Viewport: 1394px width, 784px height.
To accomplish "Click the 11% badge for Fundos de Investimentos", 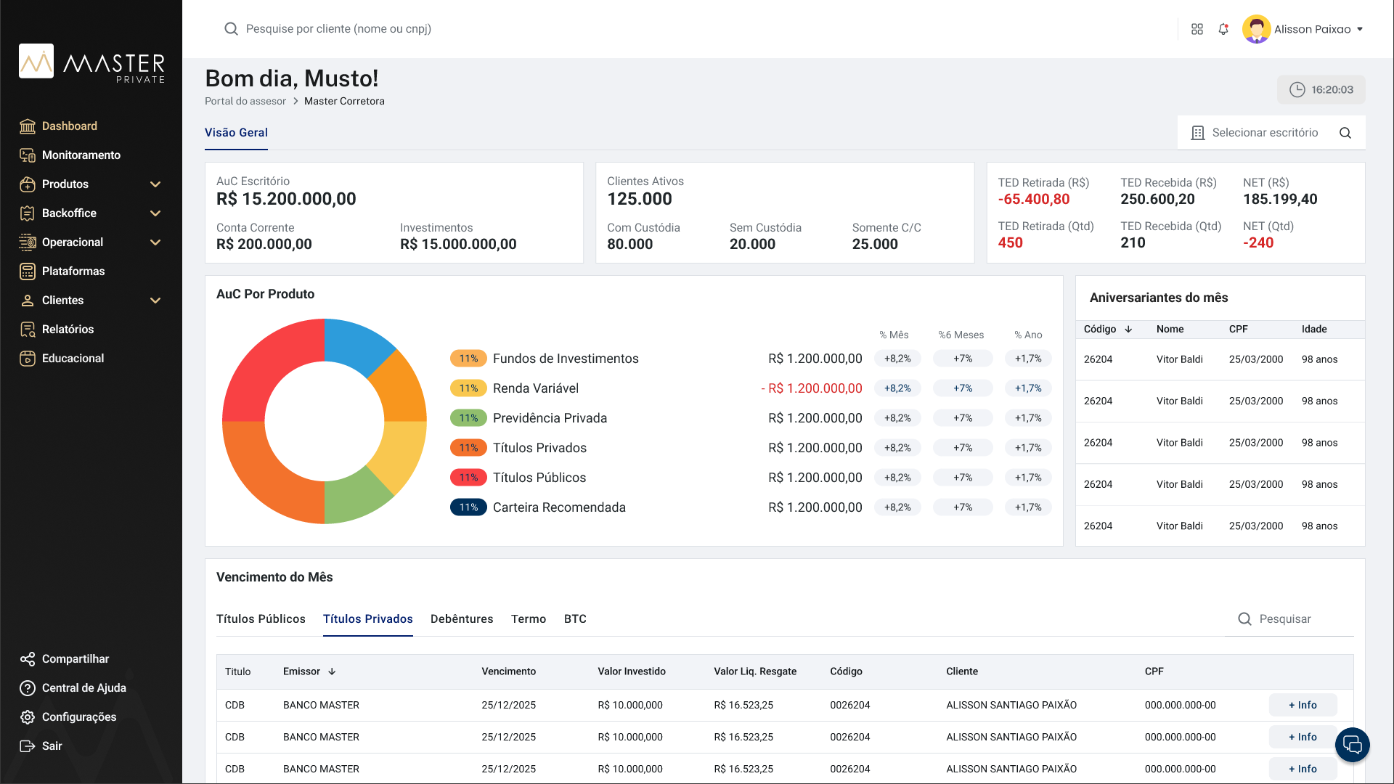I will 468,359.
